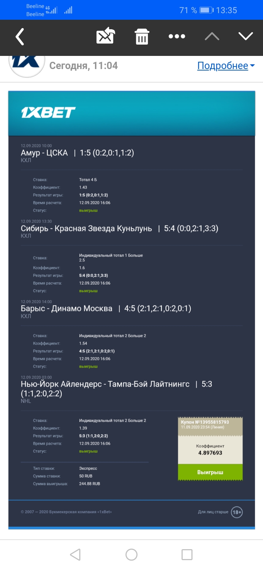Tap the 18+ age restriction icon
This screenshot has width=263, height=570.
tap(237, 512)
